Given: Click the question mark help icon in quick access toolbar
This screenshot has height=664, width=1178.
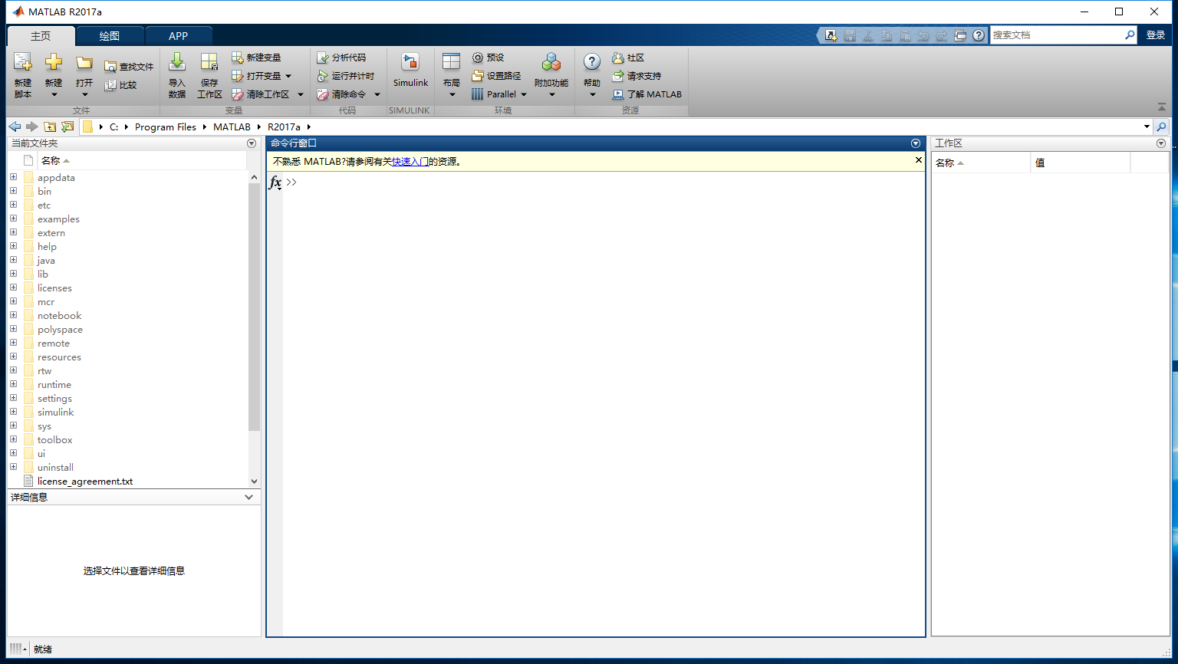Looking at the screenshot, I should pos(979,35).
